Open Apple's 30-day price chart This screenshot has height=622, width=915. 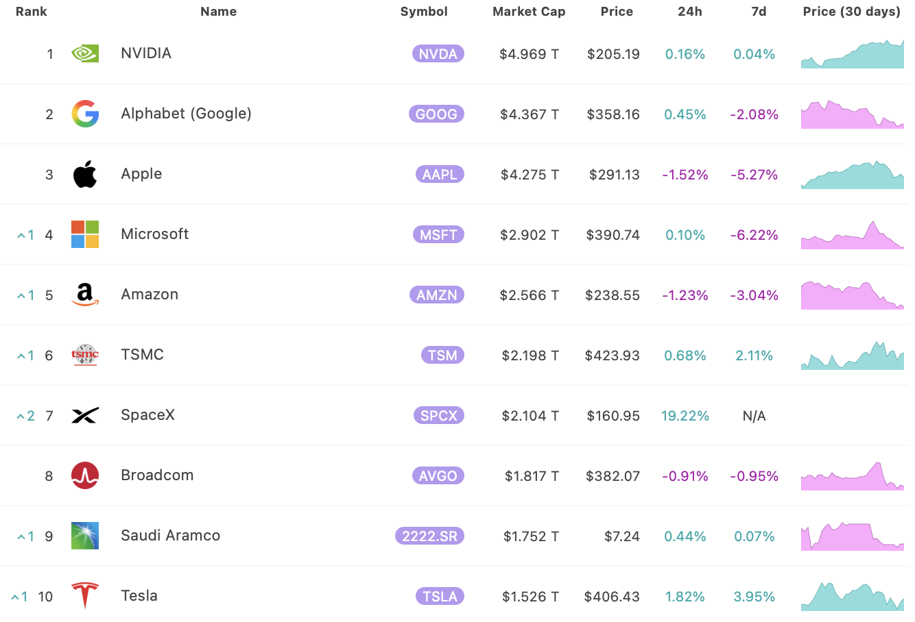click(x=853, y=175)
